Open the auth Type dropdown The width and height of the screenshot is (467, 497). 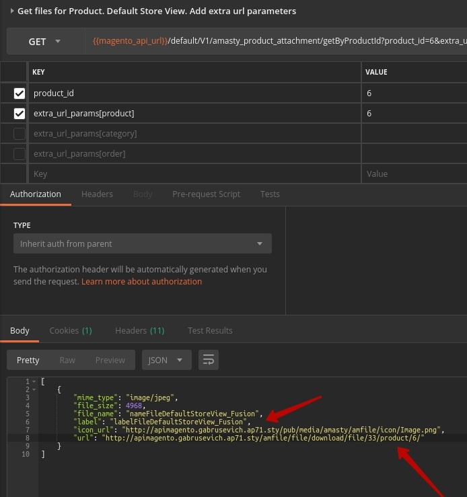[143, 243]
